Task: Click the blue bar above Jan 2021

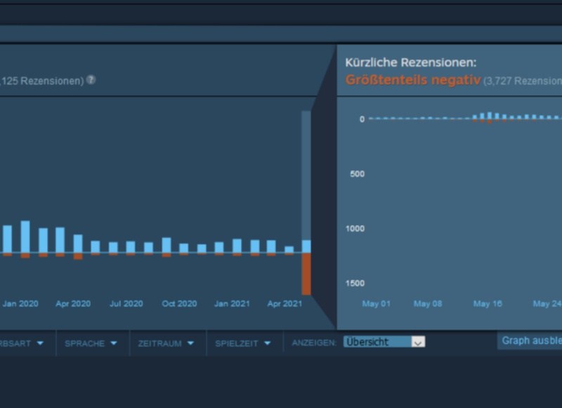Action: pyautogui.click(x=237, y=245)
